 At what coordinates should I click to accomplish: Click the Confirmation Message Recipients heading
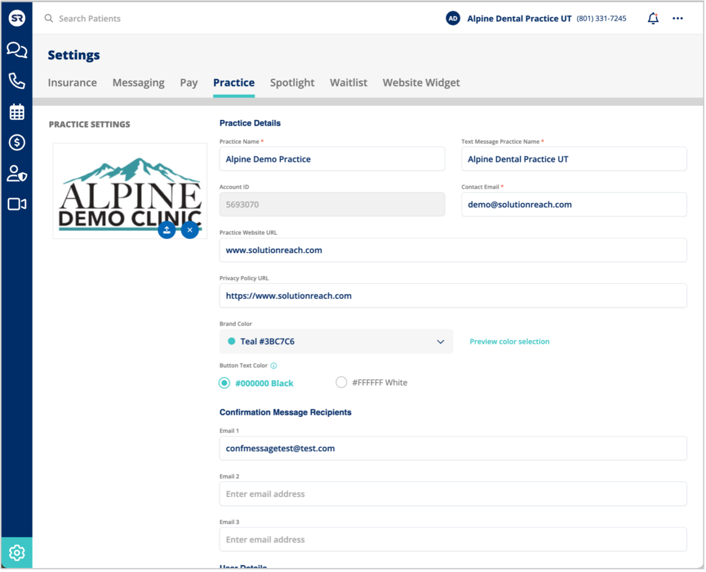(x=285, y=412)
